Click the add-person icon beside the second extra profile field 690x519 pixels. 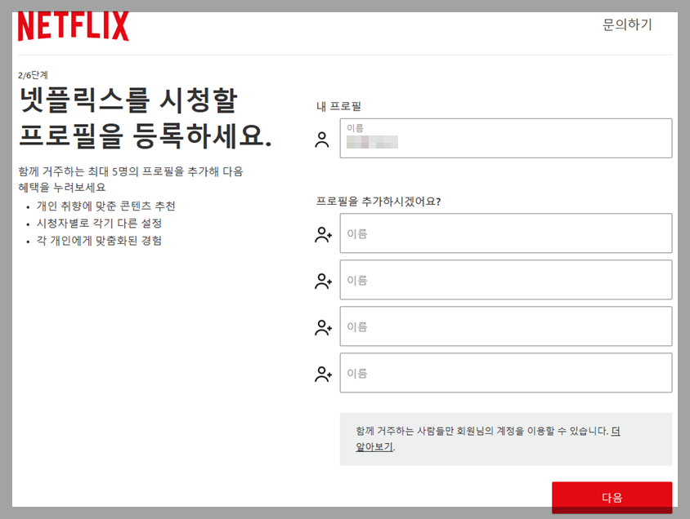(x=323, y=281)
